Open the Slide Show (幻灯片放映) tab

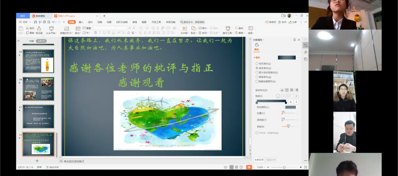(122, 22)
